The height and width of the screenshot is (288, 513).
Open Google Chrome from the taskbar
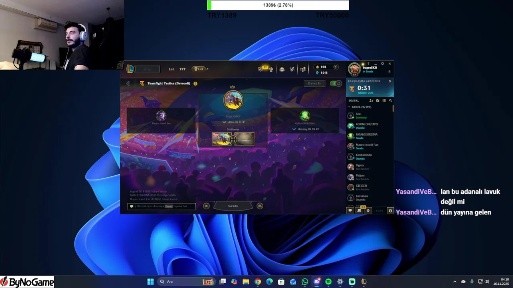(258, 282)
